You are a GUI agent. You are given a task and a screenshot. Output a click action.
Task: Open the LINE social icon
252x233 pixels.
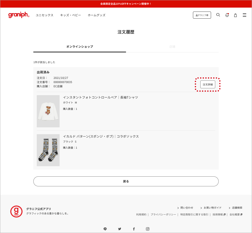pos(105,229)
